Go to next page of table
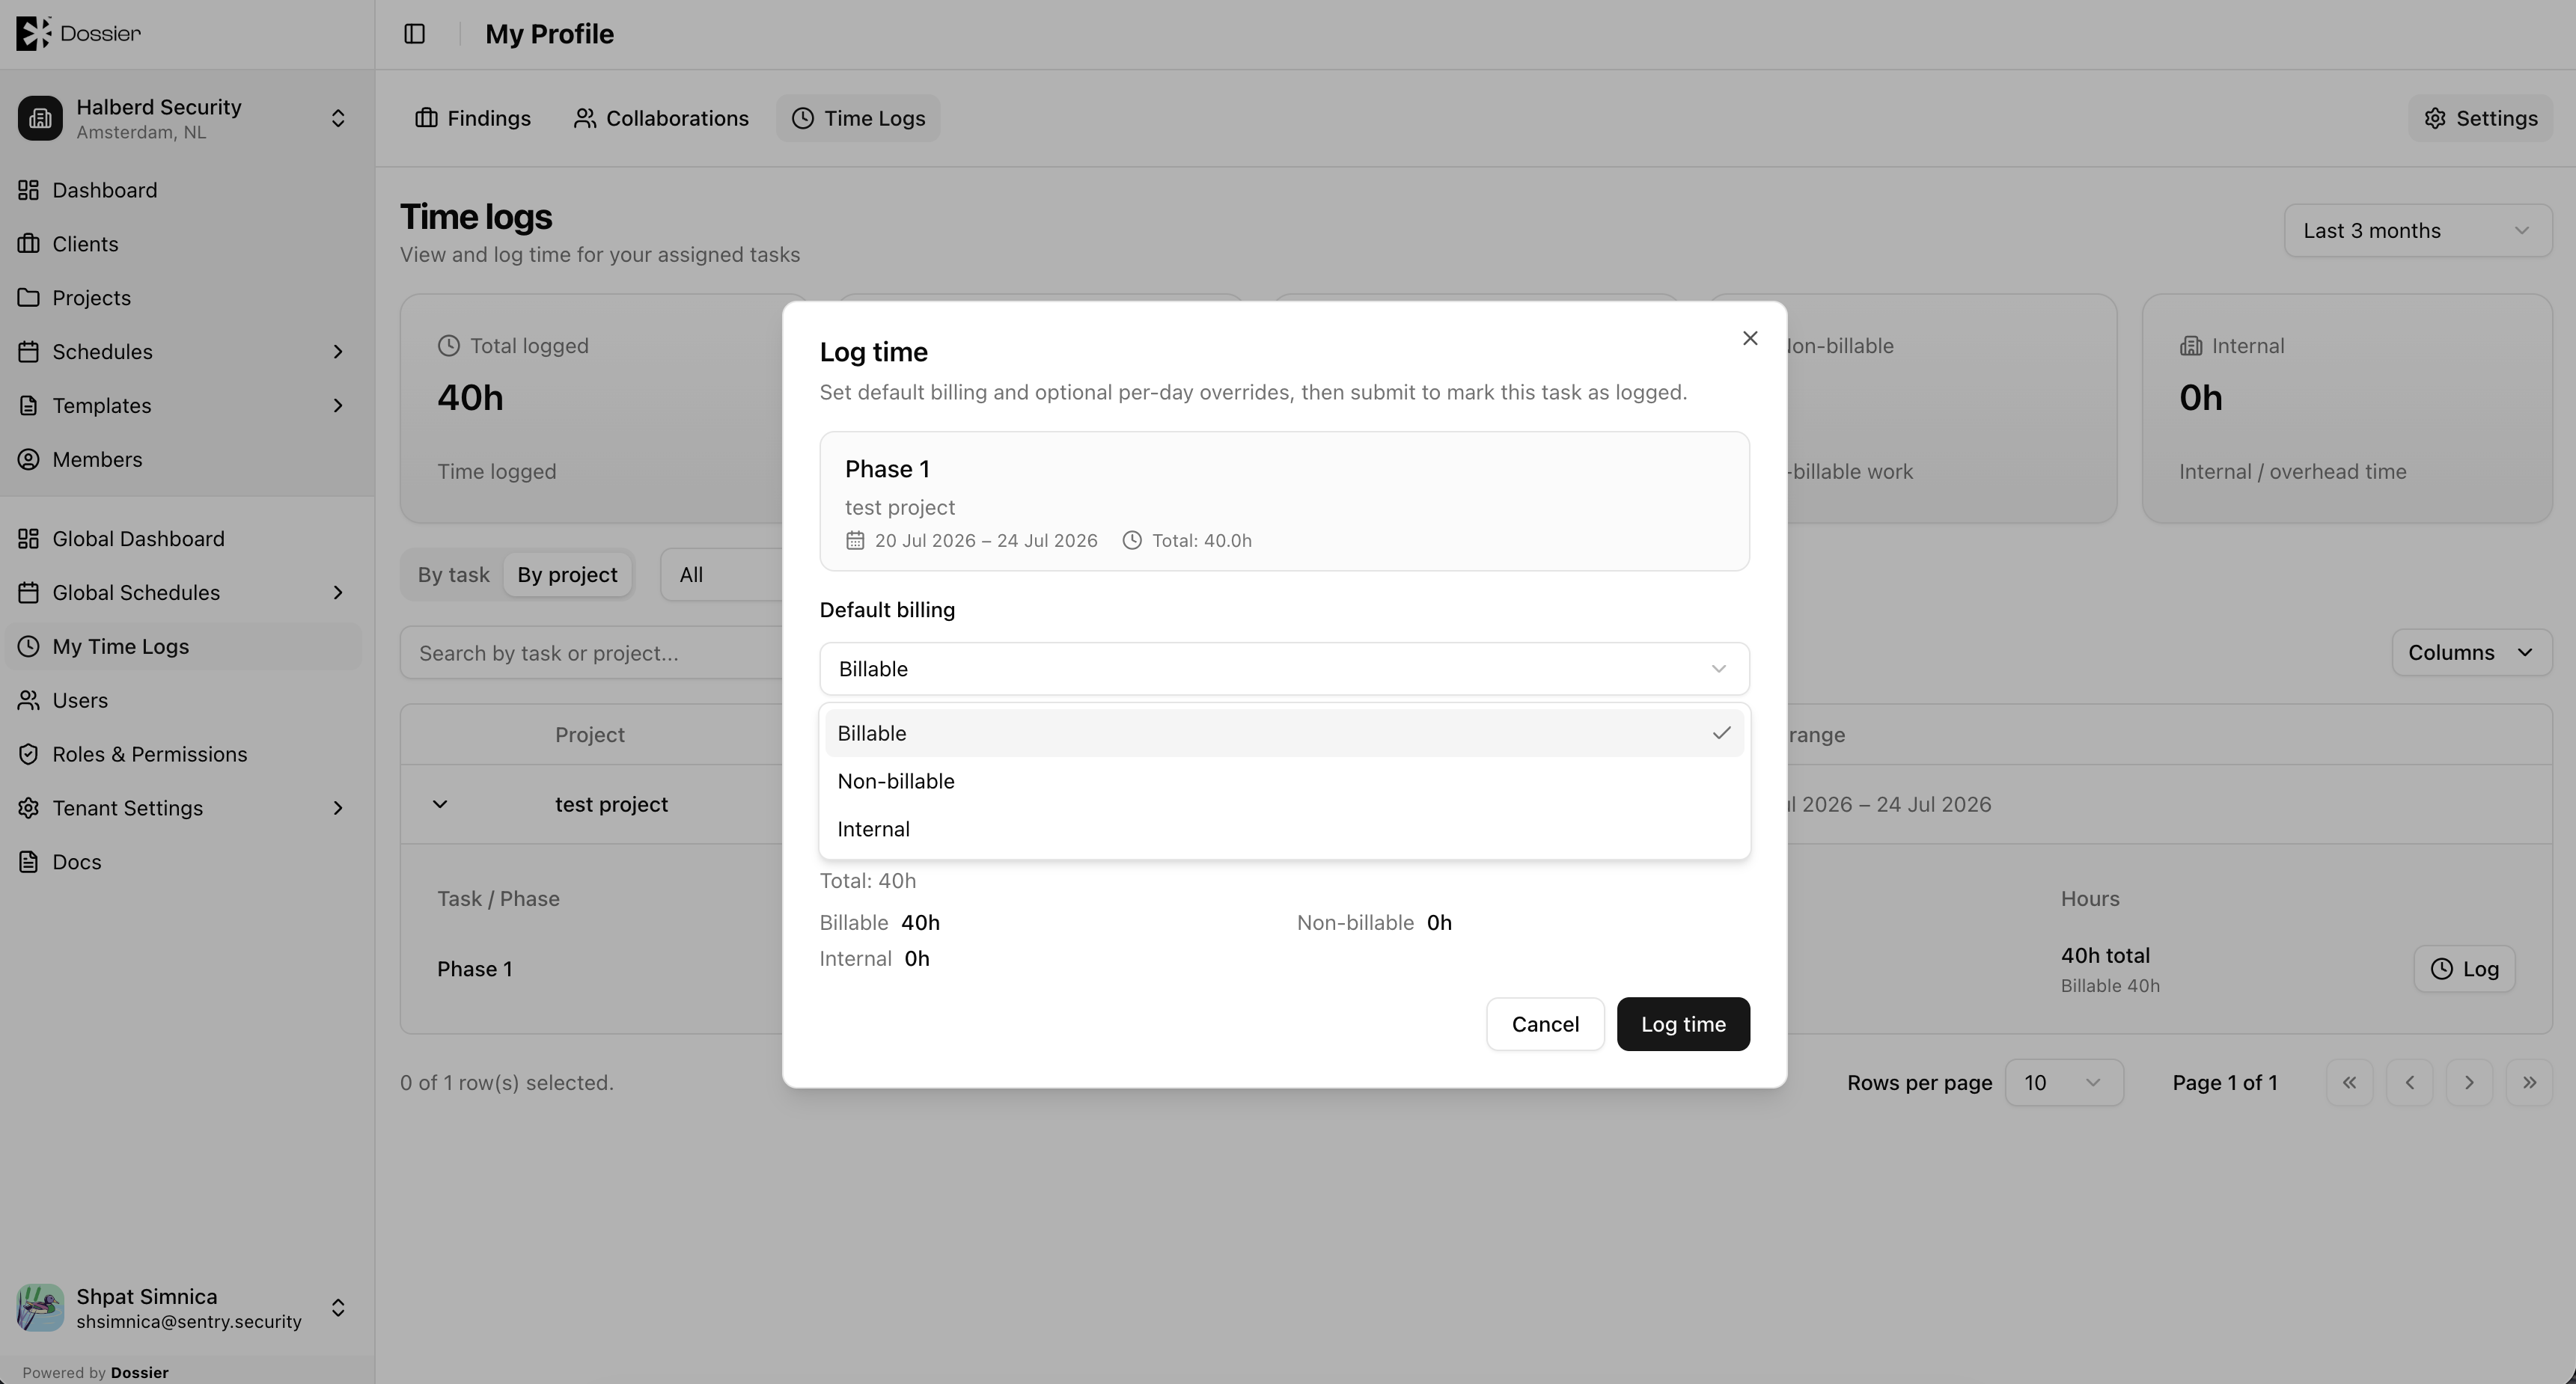Screen dimensions: 2576x1384 (x=2469, y=1083)
